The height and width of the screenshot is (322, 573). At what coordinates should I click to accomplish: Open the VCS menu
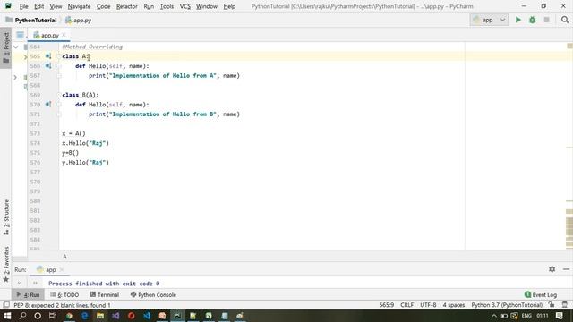pyautogui.click(x=185, y=6)
